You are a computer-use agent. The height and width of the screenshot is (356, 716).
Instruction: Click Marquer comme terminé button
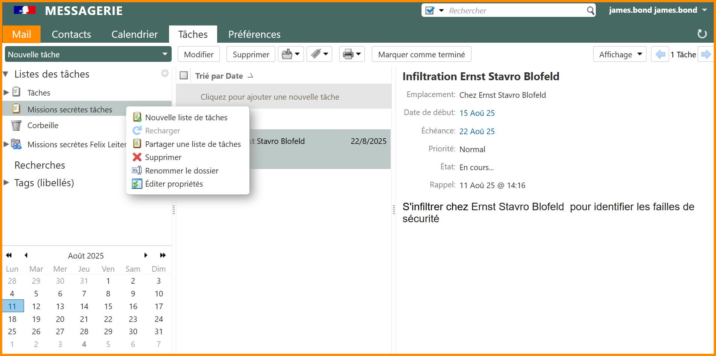[x=421, y=54]
